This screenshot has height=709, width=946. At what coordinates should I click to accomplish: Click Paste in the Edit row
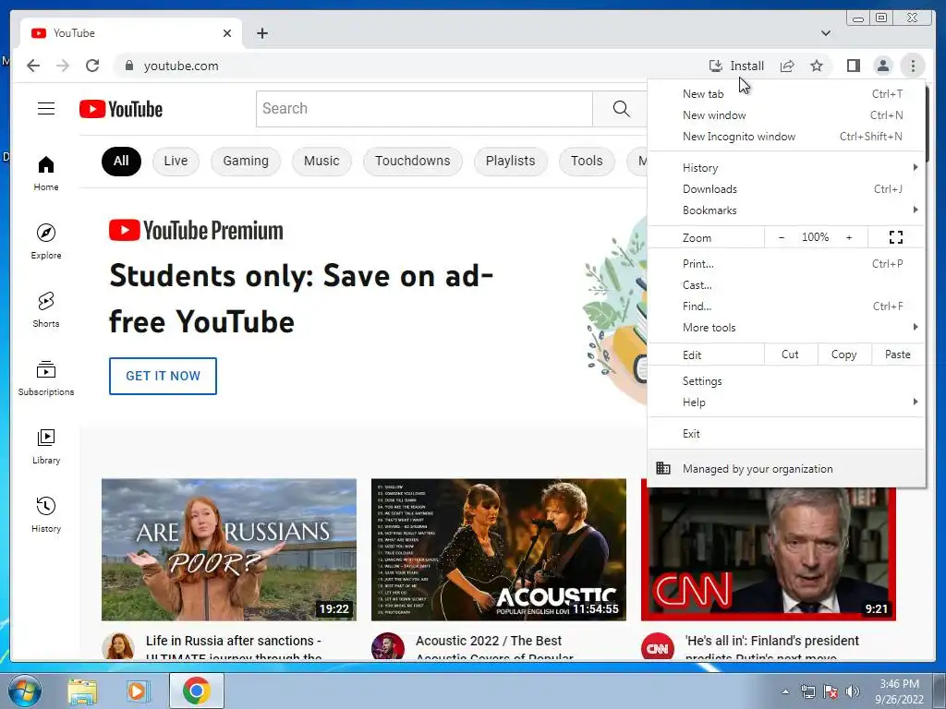pos(897,354)
